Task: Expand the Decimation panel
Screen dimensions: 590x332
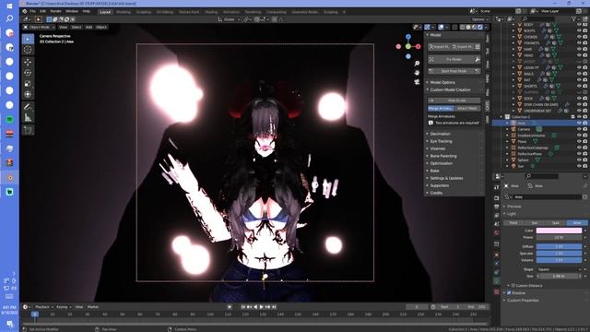Action: click(441, 134)
